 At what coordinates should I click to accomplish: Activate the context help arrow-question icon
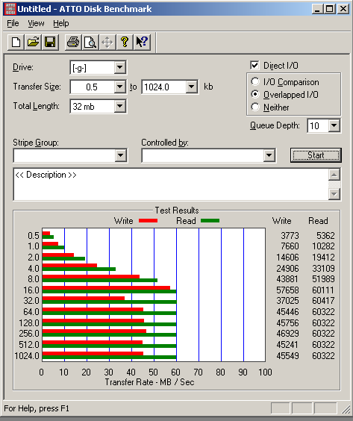(x=142, y=42)
